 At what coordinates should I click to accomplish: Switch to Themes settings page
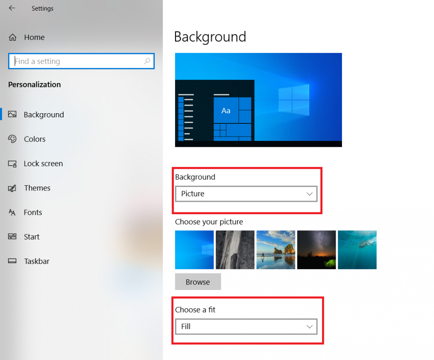37,188
